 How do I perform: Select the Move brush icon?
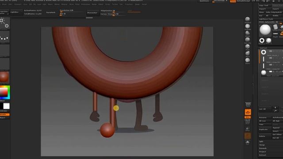(248, 53)
